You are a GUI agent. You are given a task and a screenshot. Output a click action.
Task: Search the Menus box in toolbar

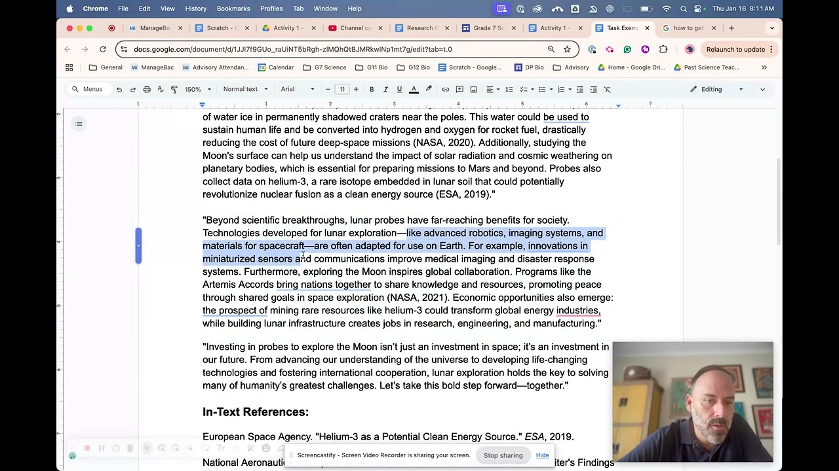point(88,90)
